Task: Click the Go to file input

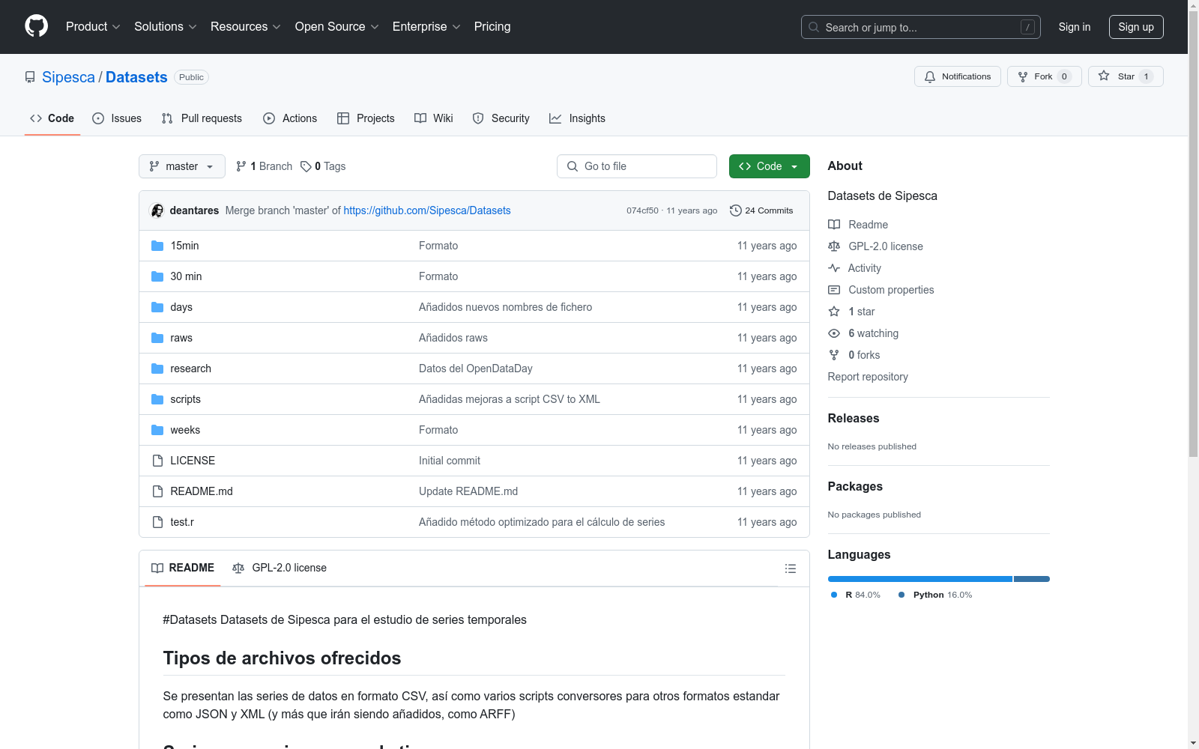Action: pyautogui.click(x=637, y=166)
